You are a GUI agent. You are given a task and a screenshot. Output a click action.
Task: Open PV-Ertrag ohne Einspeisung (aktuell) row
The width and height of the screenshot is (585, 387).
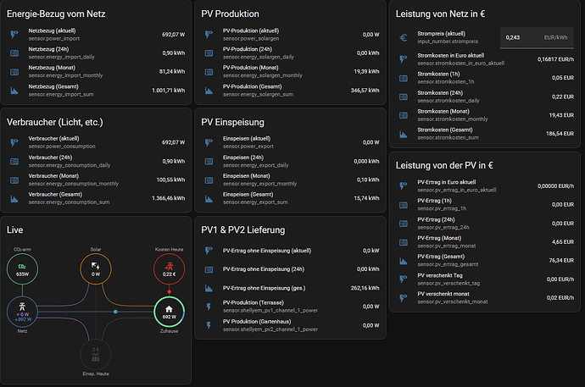click(x=292, y=251)
